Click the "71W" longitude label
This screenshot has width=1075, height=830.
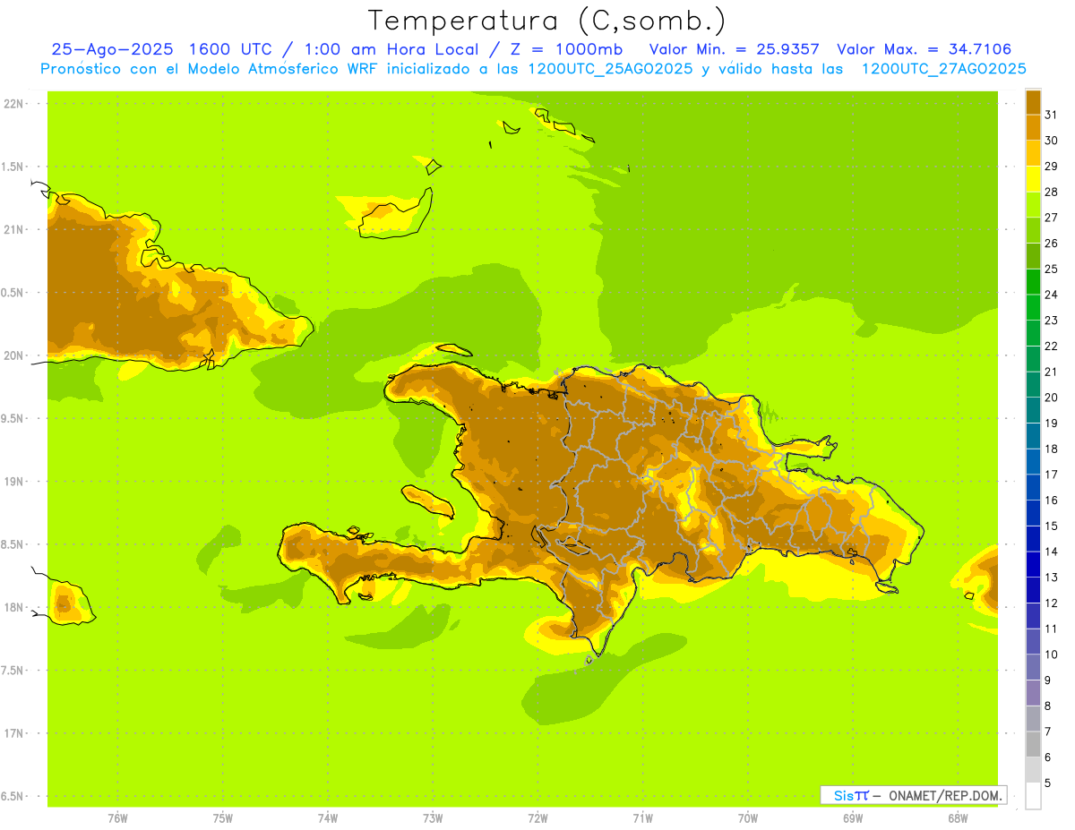642,818
